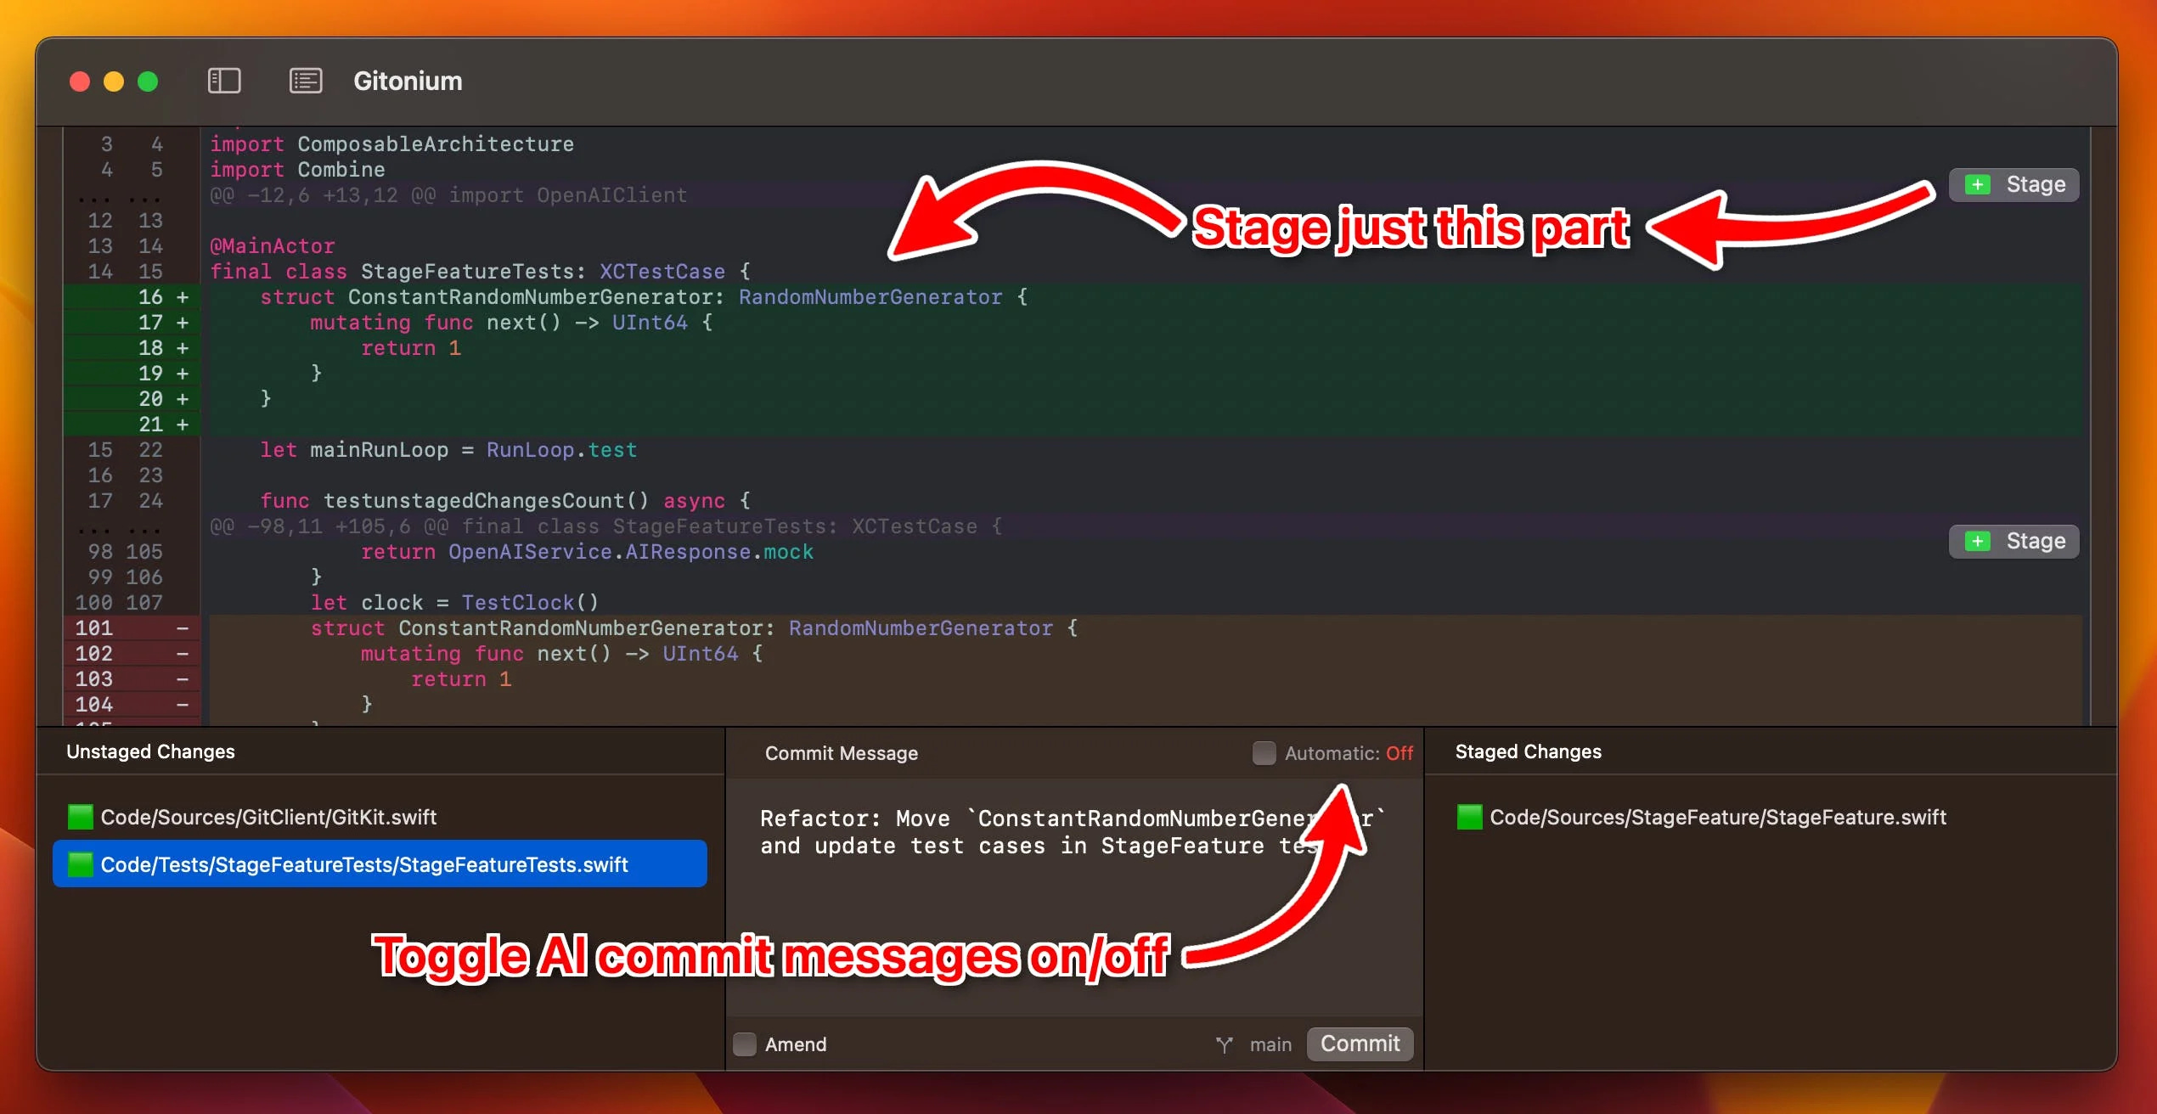Click the green status square beside GitKit.swift

[x=80, y=817]
